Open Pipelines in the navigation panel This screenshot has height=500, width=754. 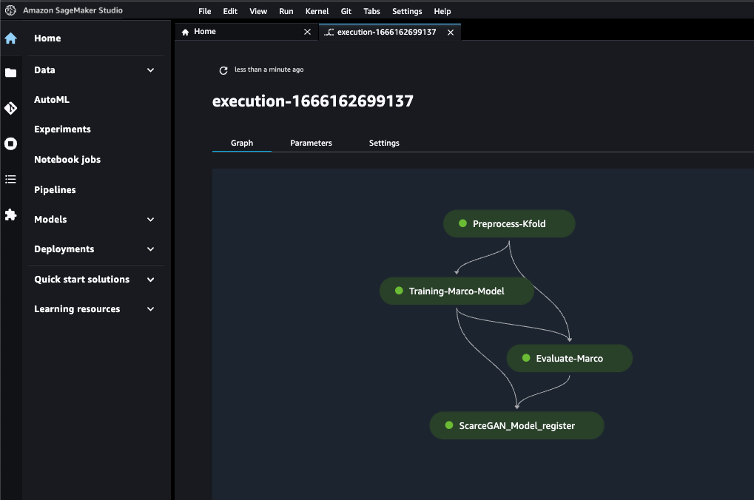[x=55, y=190]
